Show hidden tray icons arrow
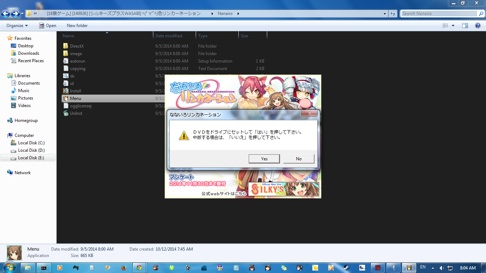Viewport: 486px width, 273px height. [x=433, y=268]
